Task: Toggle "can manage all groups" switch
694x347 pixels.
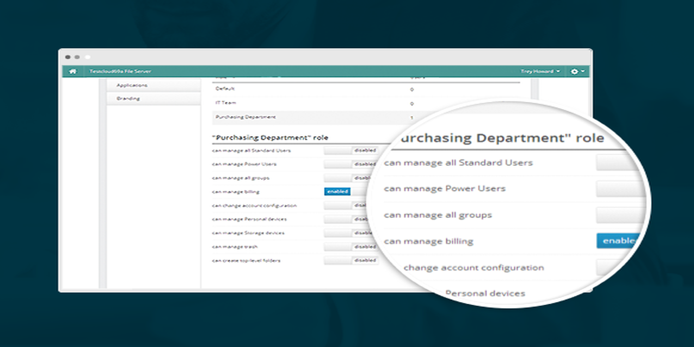Action: coord(351,178)
